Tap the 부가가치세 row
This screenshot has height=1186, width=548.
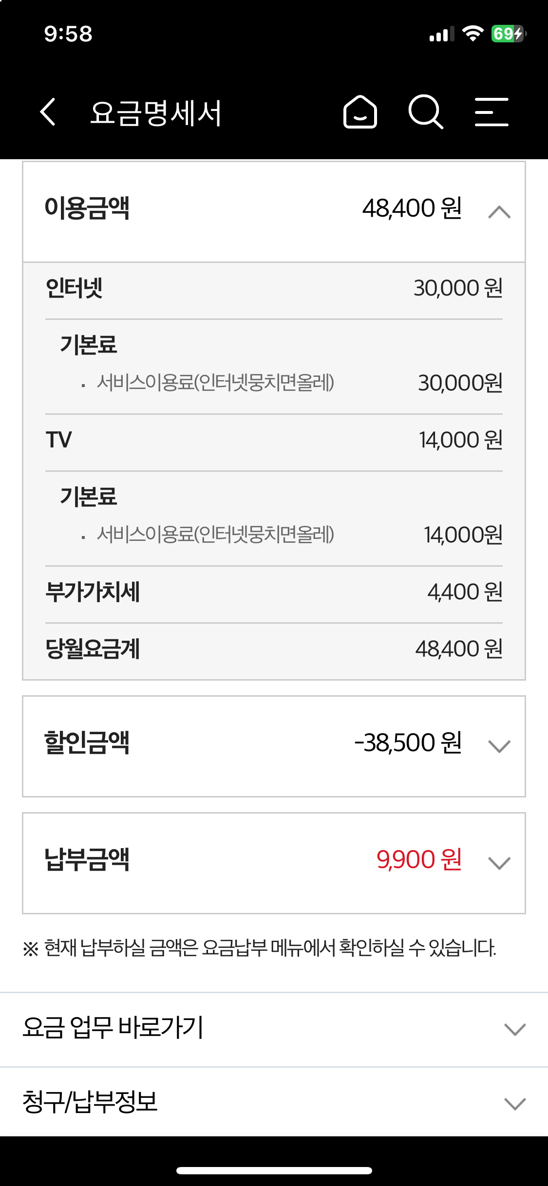[x=274, y=592]
